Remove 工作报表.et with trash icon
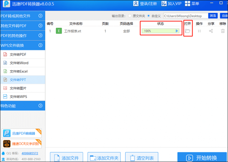The height and width of the screenshot is (162, 228). pyautogui.click(x=223, y=31)
